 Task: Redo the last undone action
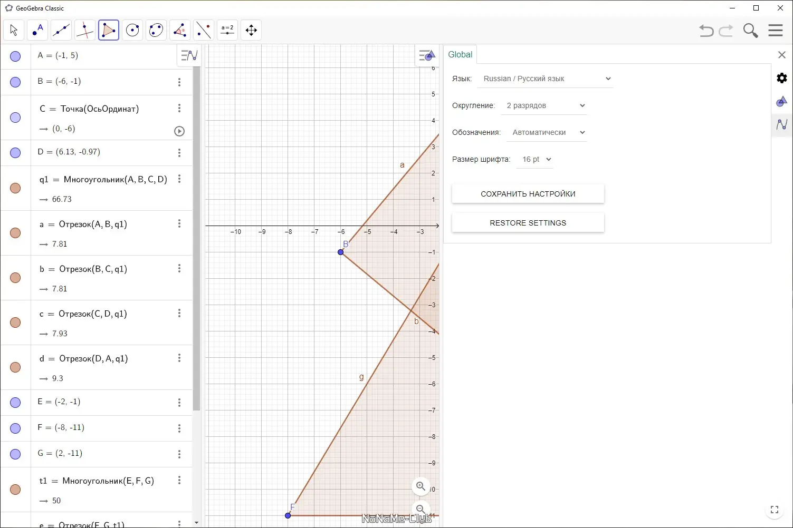(x=726, y=31)
